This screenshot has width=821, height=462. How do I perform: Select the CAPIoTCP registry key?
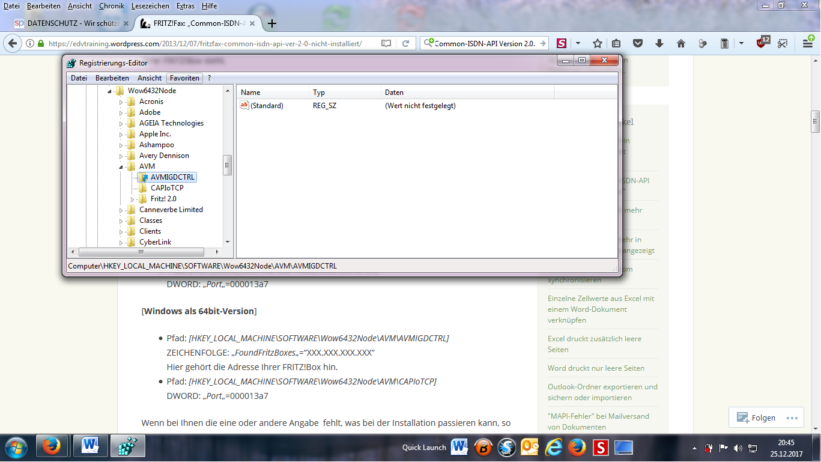pos(167,188)
